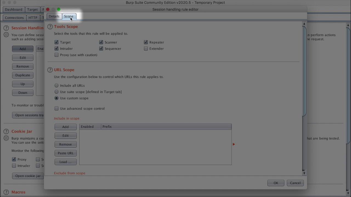Confirm the rule with OK

(276, 183)
